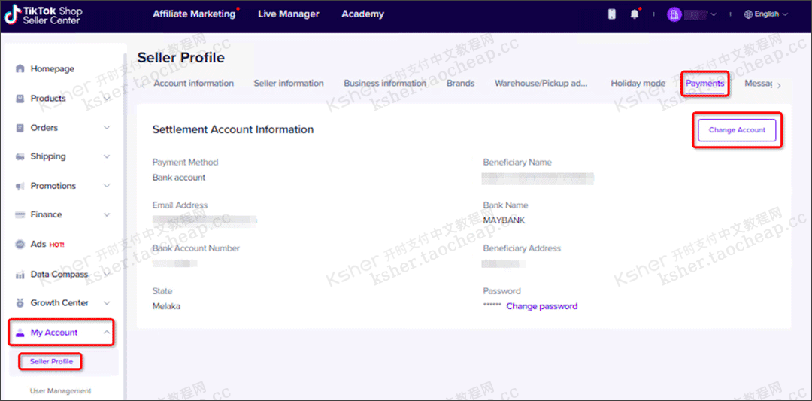Screen dimensions: 812x401
Task: Click the Finance card icon
Action: pyautogui.click(x=20, y=214)
